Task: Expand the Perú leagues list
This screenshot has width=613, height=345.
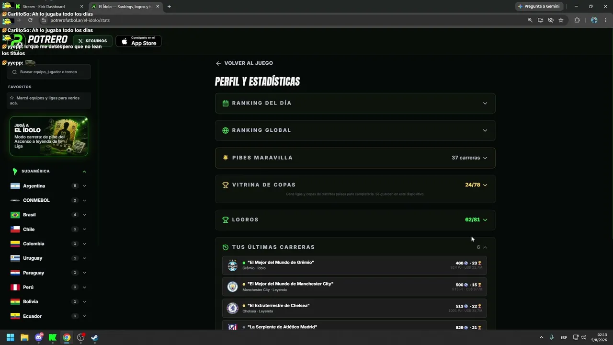Action: 84,287
